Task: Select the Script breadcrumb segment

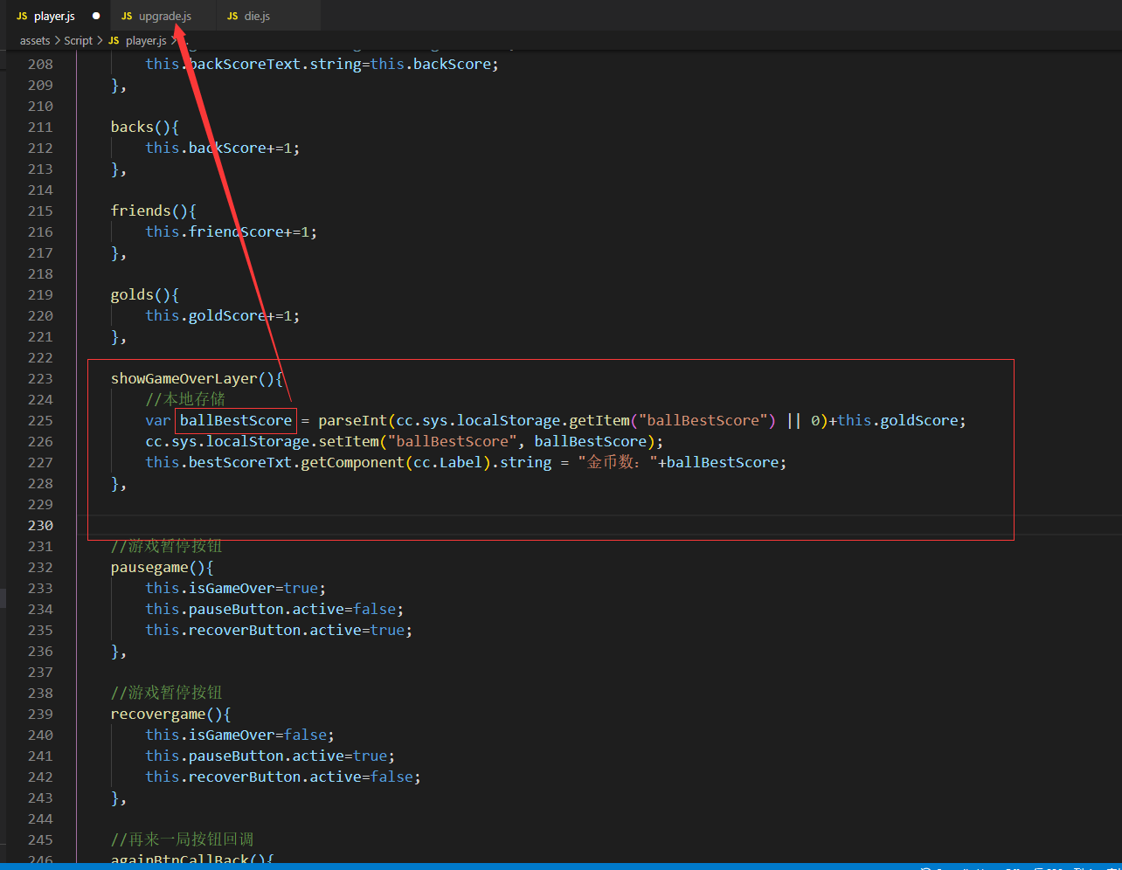Action: pos(78,40)
